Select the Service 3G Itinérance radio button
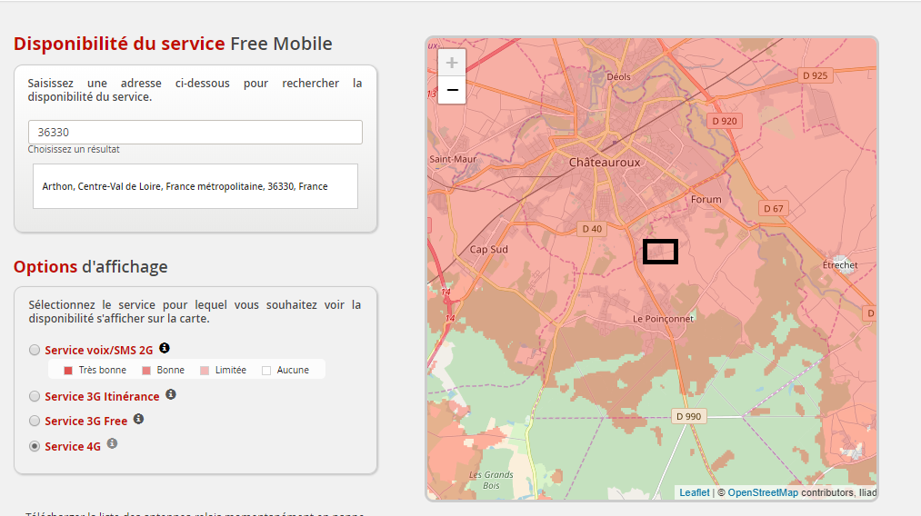This screenshot has width=921, height=516. click(x=35, y=396)
